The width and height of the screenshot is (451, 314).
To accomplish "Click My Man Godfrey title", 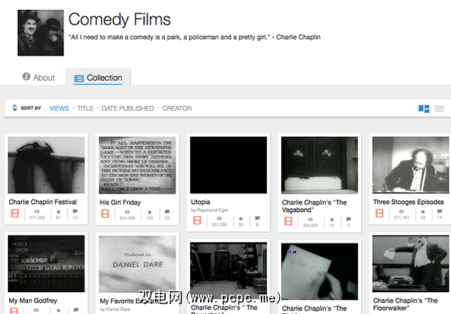I will 33,301.
